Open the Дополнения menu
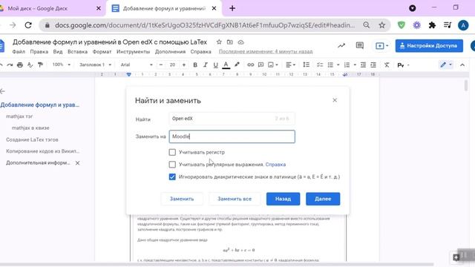The height and width of the screenshot is (267, 475). 170,52
